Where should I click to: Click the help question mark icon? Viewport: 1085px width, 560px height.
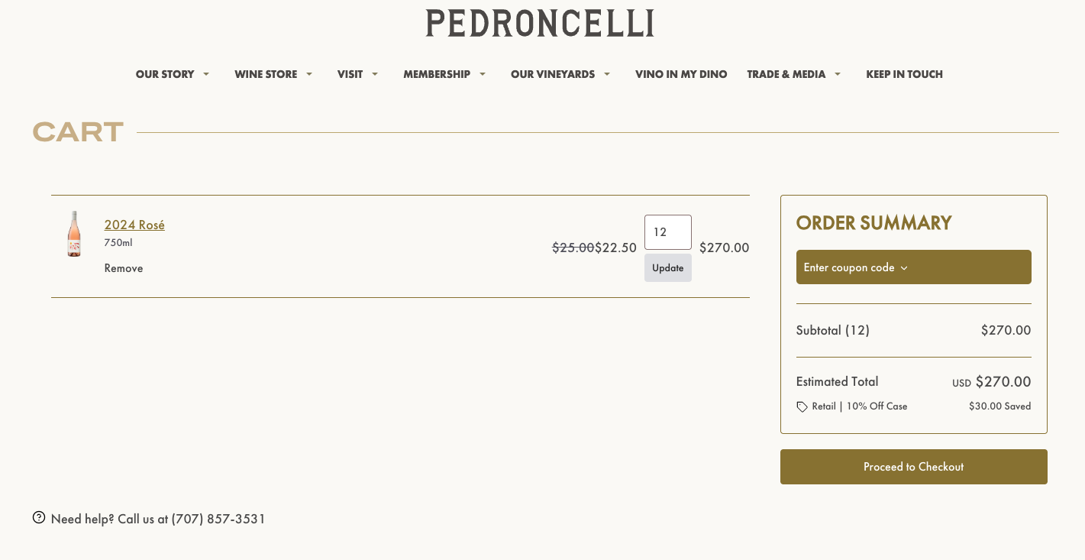39,518
